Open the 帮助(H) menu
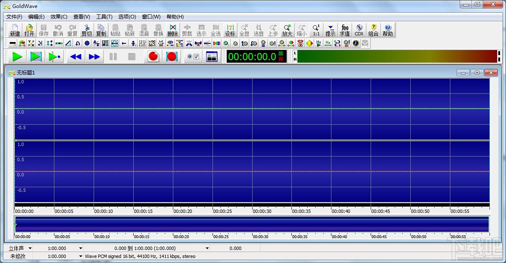This screenshot has width=506, height=263. pyautogui.click(x=175, y=17)
